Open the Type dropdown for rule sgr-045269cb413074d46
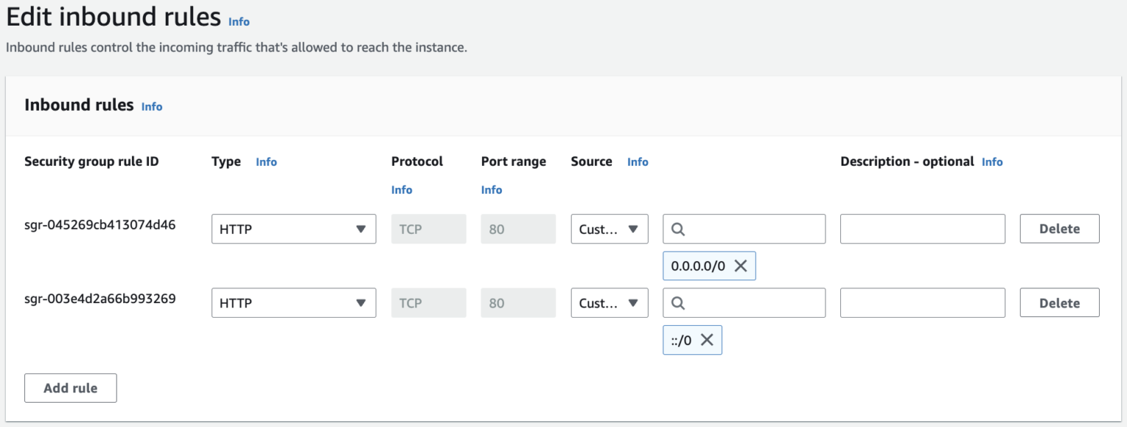 coord(293,228)
